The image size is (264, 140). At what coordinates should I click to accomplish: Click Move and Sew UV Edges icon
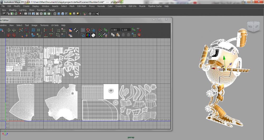(26, 35)
